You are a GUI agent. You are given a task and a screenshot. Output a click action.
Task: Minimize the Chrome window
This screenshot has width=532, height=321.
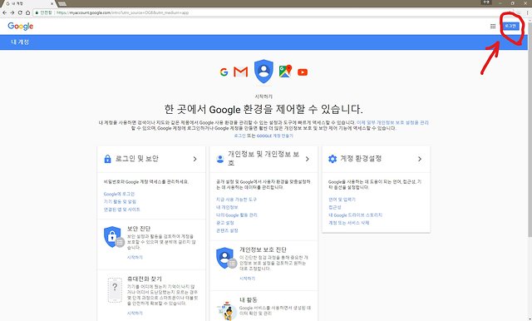pyautogui.click(x=500, y=3)
